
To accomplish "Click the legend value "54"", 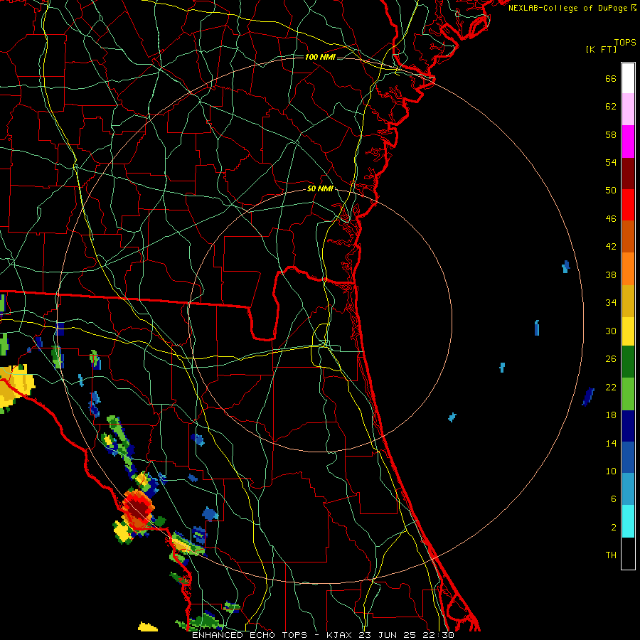I will point(611,162).
